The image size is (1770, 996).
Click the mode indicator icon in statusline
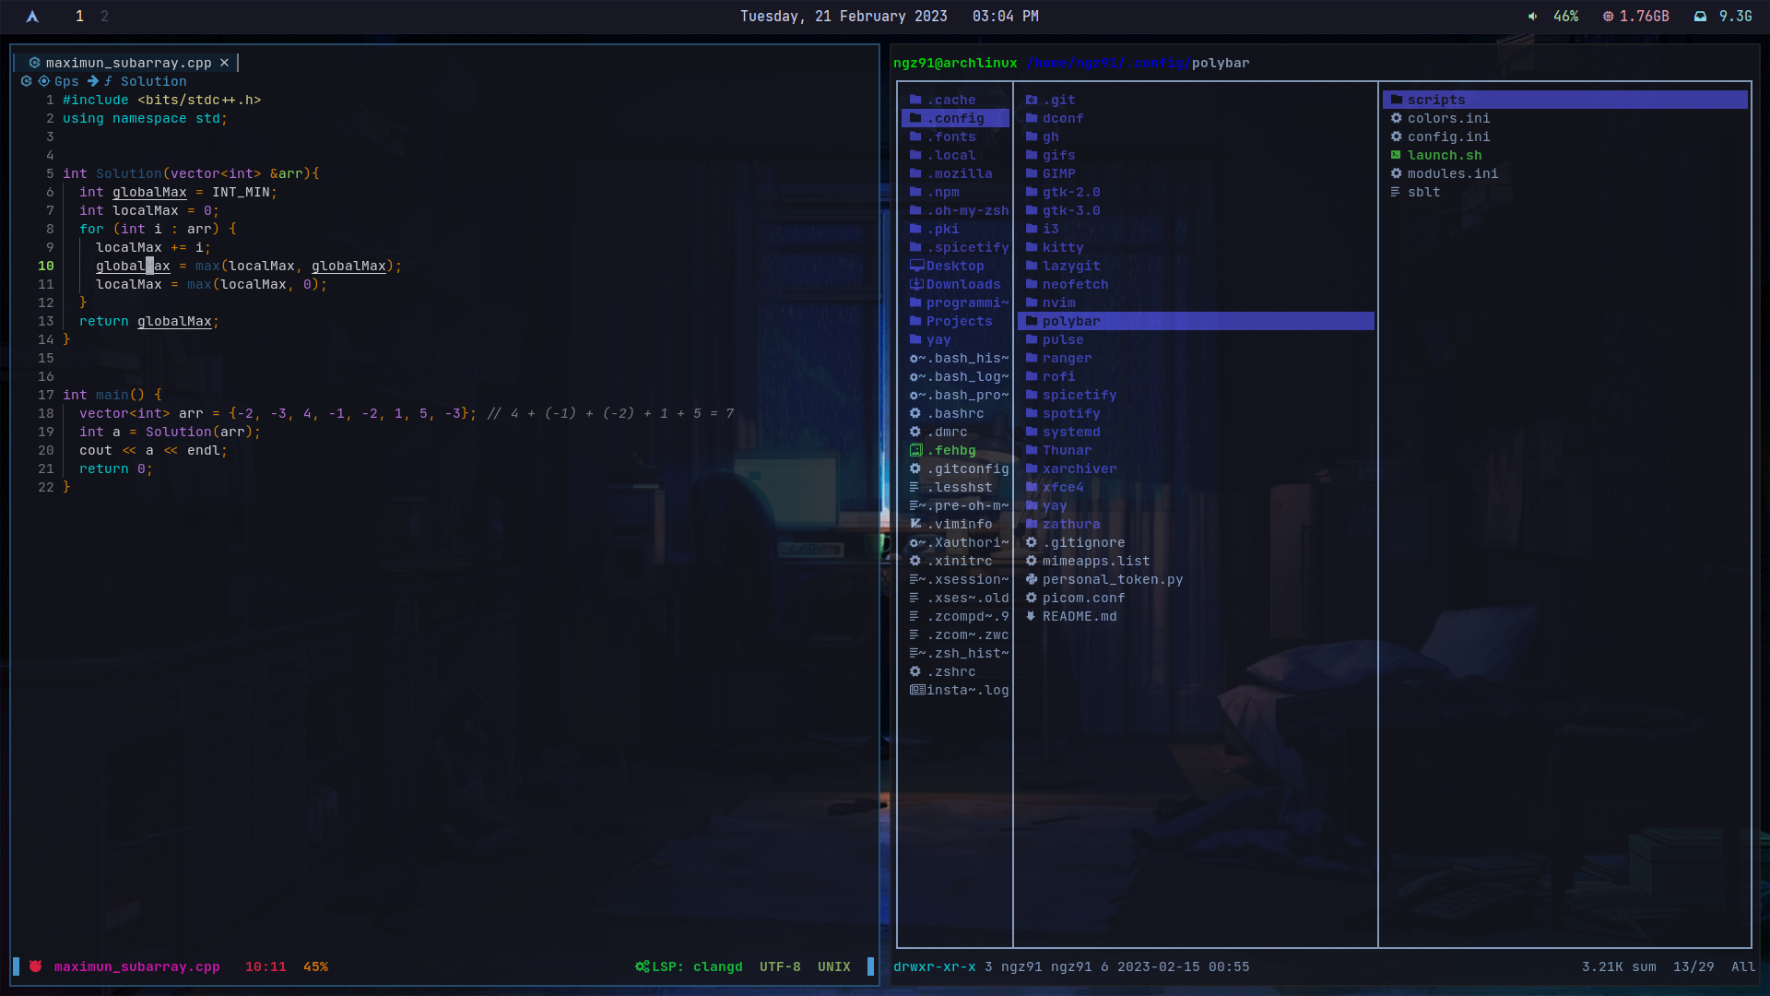coord(36,966)
